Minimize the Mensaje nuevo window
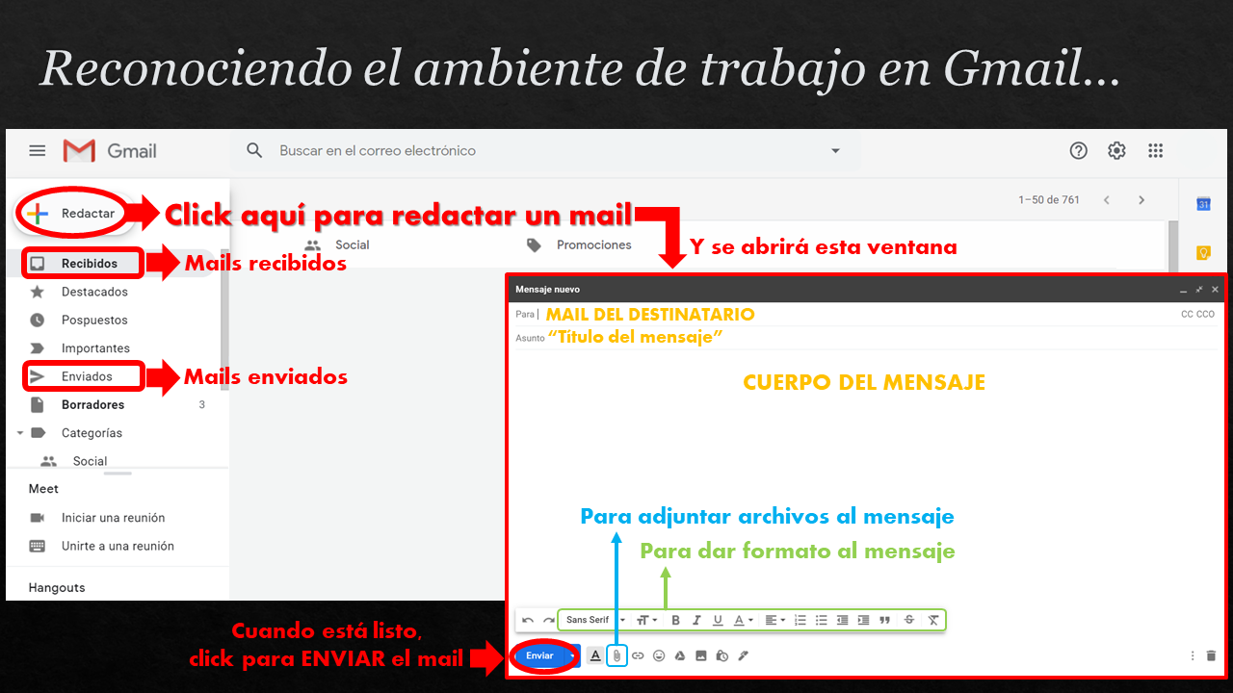The image size is (1233, 693). [x=1184, y=290]
